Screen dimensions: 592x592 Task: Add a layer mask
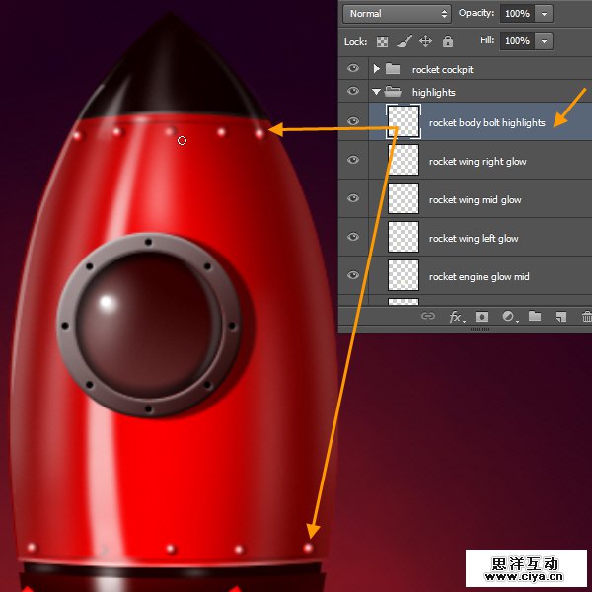pos(481,317)
